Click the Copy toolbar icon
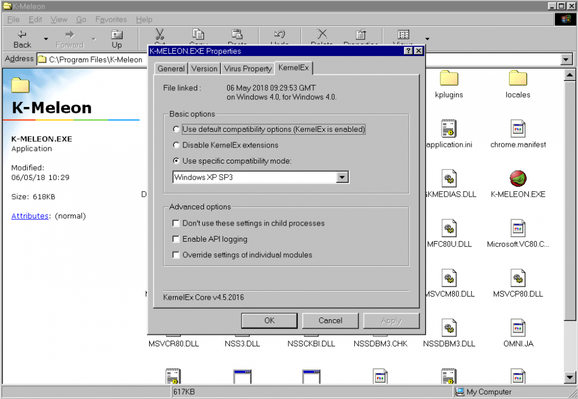 pos(199,35)
